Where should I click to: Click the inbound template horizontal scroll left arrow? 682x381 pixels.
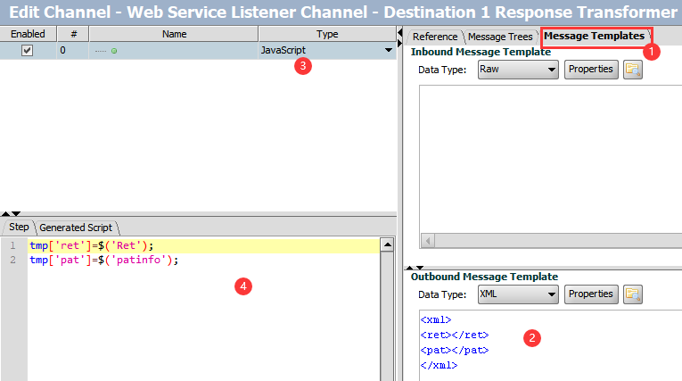(428, 240)
